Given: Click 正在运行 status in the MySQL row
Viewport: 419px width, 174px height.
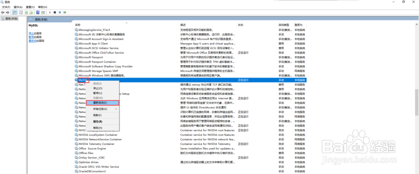Looking at the screenshot, I should pos(243,80).
